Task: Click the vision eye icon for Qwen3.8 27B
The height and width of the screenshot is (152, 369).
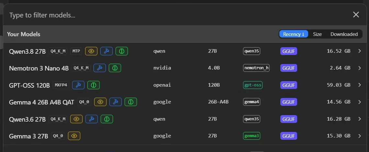Action: point(91,51)
